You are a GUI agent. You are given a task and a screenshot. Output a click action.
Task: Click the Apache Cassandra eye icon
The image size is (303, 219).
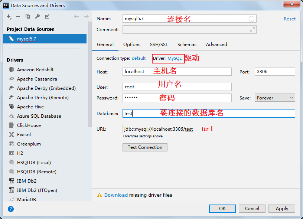tap(12, 79)
